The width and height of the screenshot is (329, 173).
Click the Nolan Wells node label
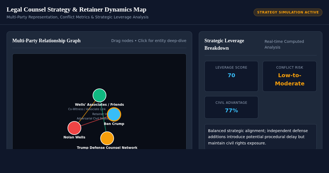(74, 137)
